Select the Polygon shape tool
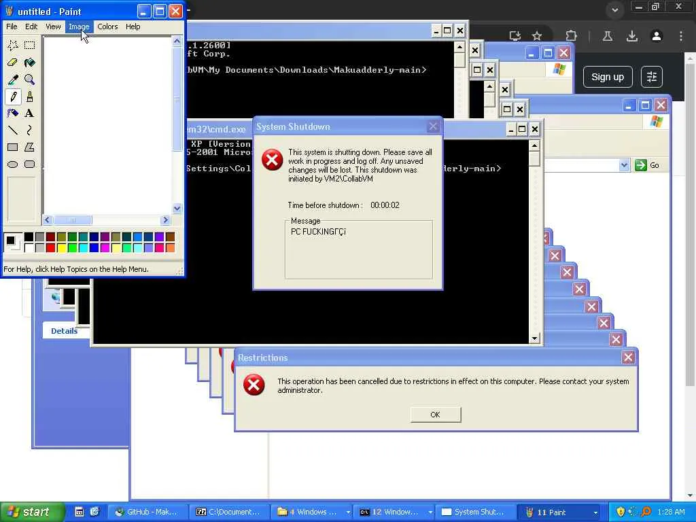The image size is (696, 522). click(x=30, y=147)
